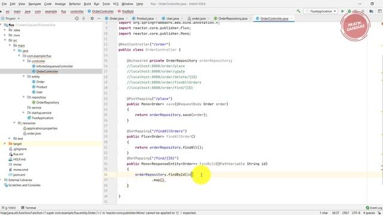Open the Event Log
Viewport: 383px width, 215px height.
[374, 208]
